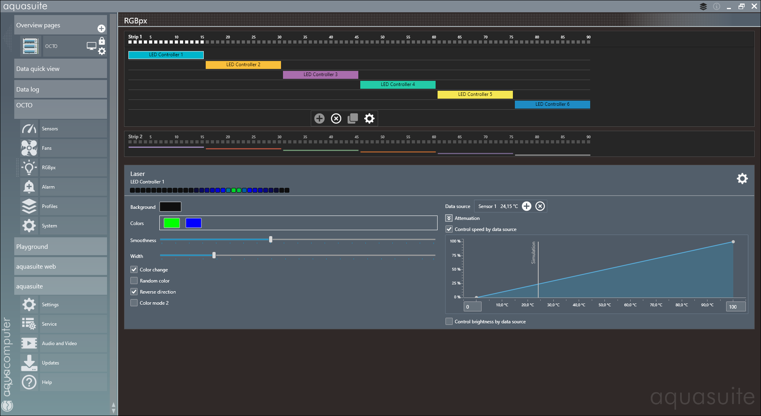Expand the Data quick view section
The height and width of the screenshot is (416, 761).
point(61,69)
